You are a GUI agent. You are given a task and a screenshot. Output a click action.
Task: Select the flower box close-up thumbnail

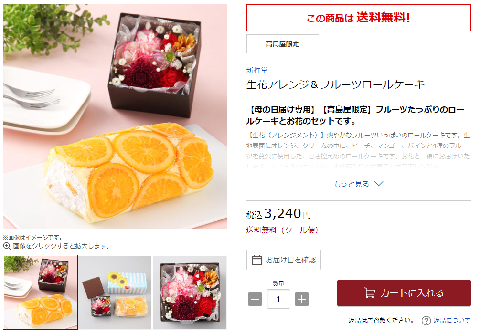tap(190, 292)
